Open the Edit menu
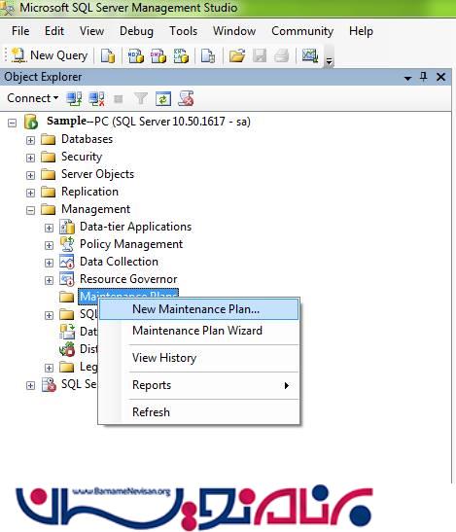 54,31
